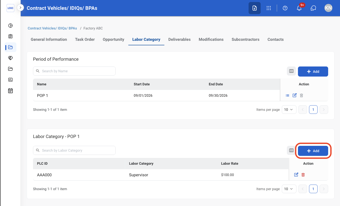Viewport: 340px width, 206px height.
Task: Open Items per page dropdown for Labor Category
Action: pyautogui.click(x=289, y=189)
